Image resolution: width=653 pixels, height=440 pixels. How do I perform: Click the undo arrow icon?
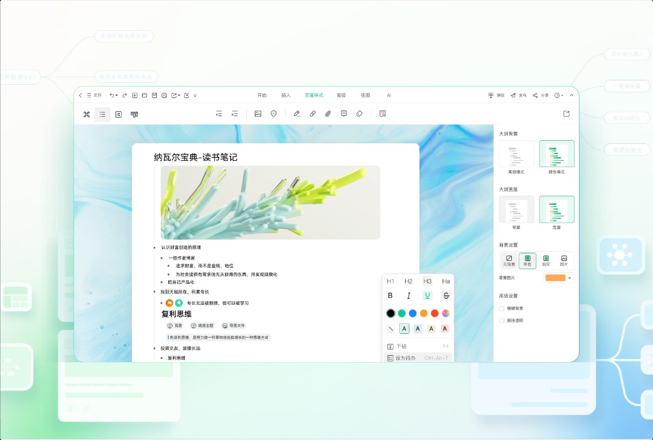(x=112, y=95)
